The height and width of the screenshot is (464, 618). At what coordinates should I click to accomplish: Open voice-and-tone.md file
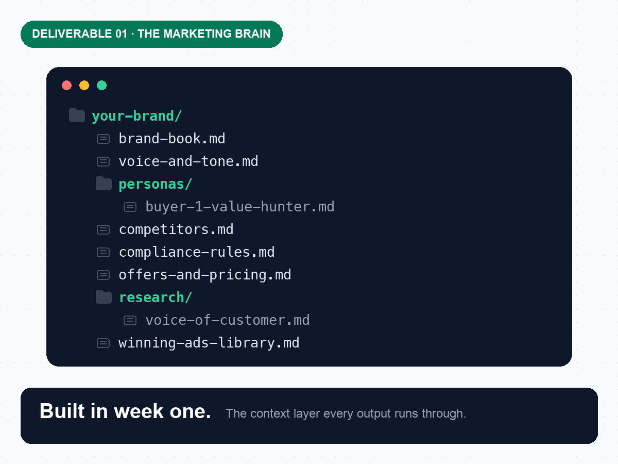(x=188, y=161)
